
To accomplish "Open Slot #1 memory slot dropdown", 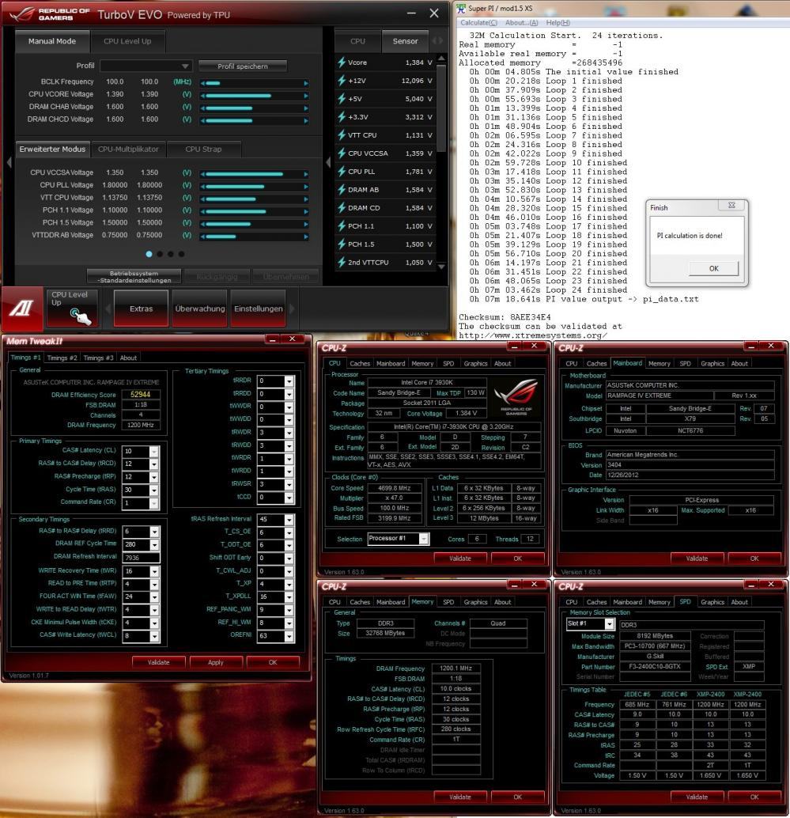I will (609, 624).
